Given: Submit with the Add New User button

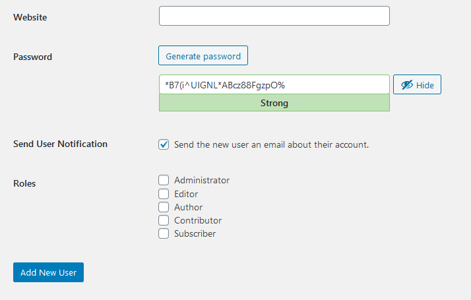Looking at the screenshot, I should click(48, 272).
